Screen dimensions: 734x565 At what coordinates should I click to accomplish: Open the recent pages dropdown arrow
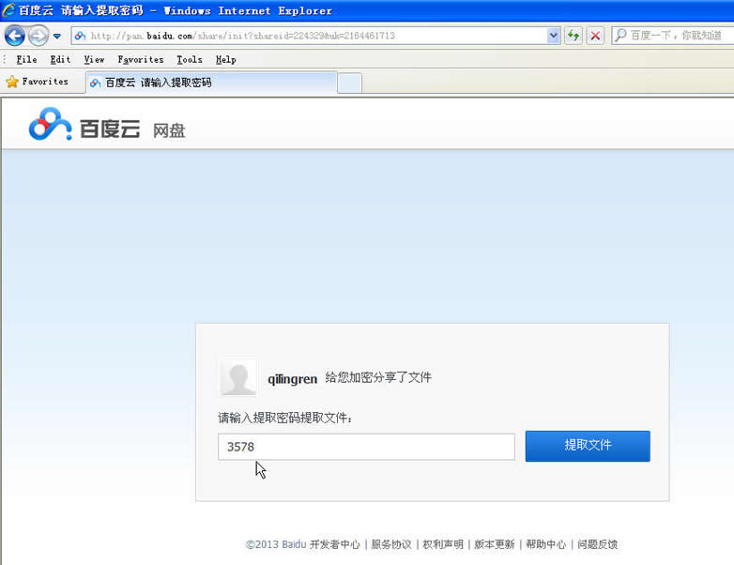(x=57, y=36)
